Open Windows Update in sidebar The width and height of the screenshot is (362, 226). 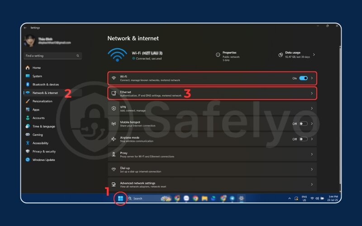coord(43,160)
